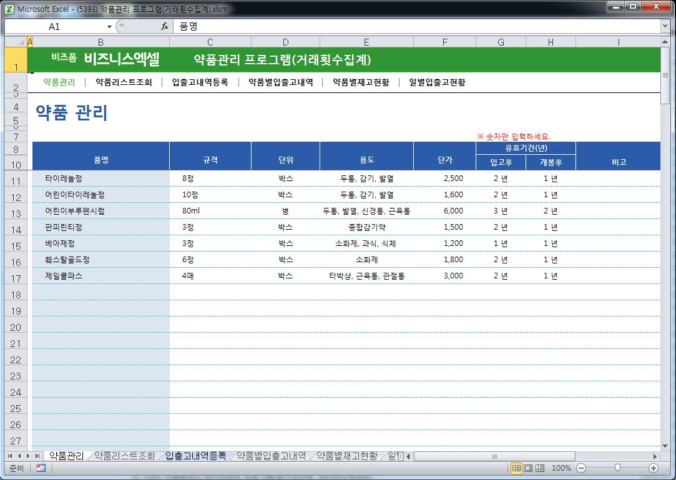Switch to Page Break Preview view
The height and width of the screenshot is (480, 676).
point(539,468)
